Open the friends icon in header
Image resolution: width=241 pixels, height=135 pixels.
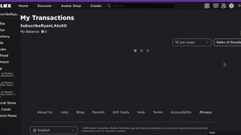[x=223, y=6]
